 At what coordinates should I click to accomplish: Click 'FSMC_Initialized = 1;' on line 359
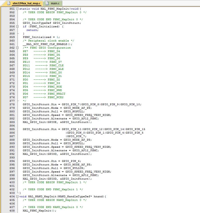coord(41,37)
